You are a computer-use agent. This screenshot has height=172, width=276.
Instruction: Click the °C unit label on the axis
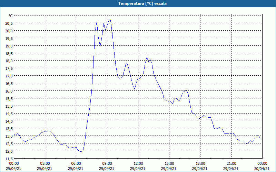(x=11, y=16)
